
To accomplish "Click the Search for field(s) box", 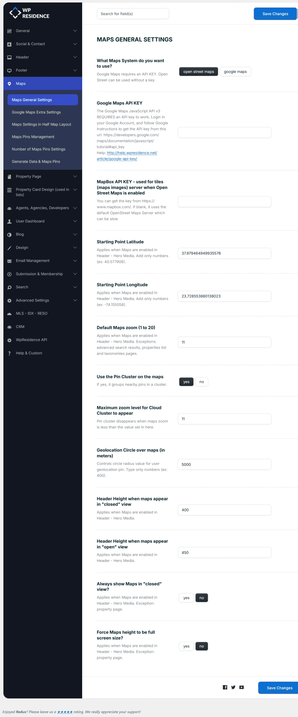I will [x=133, y=14].
